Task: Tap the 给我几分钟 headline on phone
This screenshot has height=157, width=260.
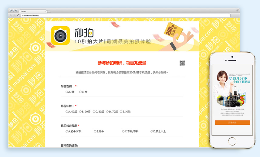Action: 238,78
